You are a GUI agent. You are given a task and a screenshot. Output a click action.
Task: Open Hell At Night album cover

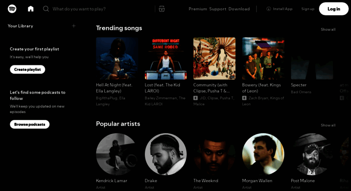(x=117, y=58)
